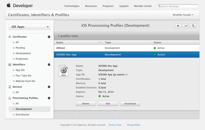Viewport: 205px width, 130px height.
Task: Sort by the Name column header
Action: point(78,42)
